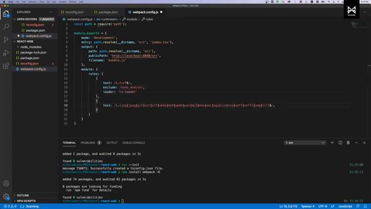Open editor more actions ellipsis
The image size is (371, 209).
(x=365, y=12)
